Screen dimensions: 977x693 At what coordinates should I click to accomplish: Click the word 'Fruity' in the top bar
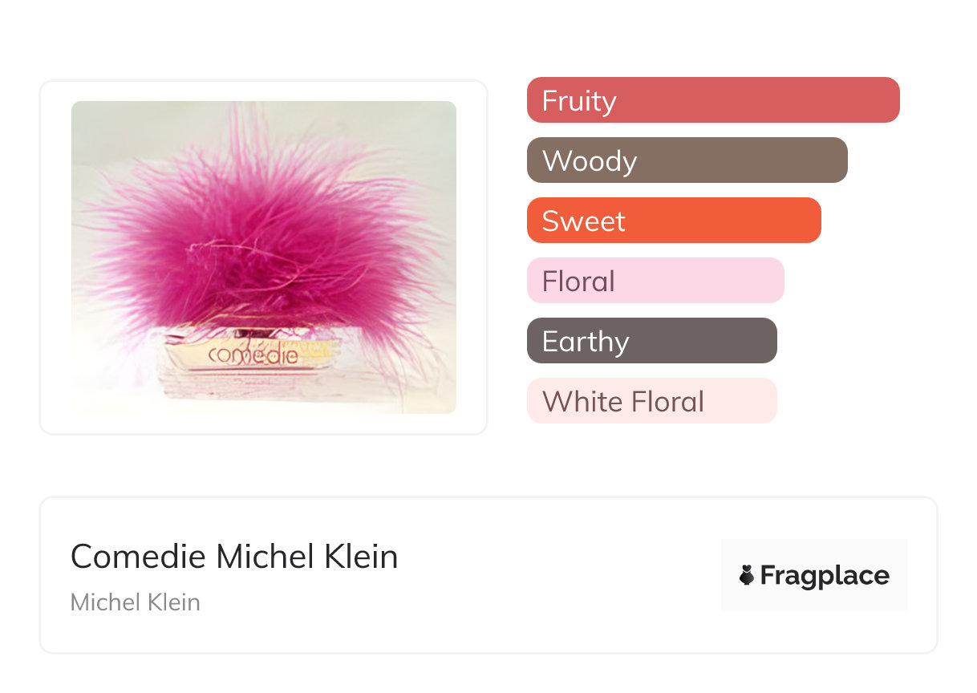(x=579, y=101)
